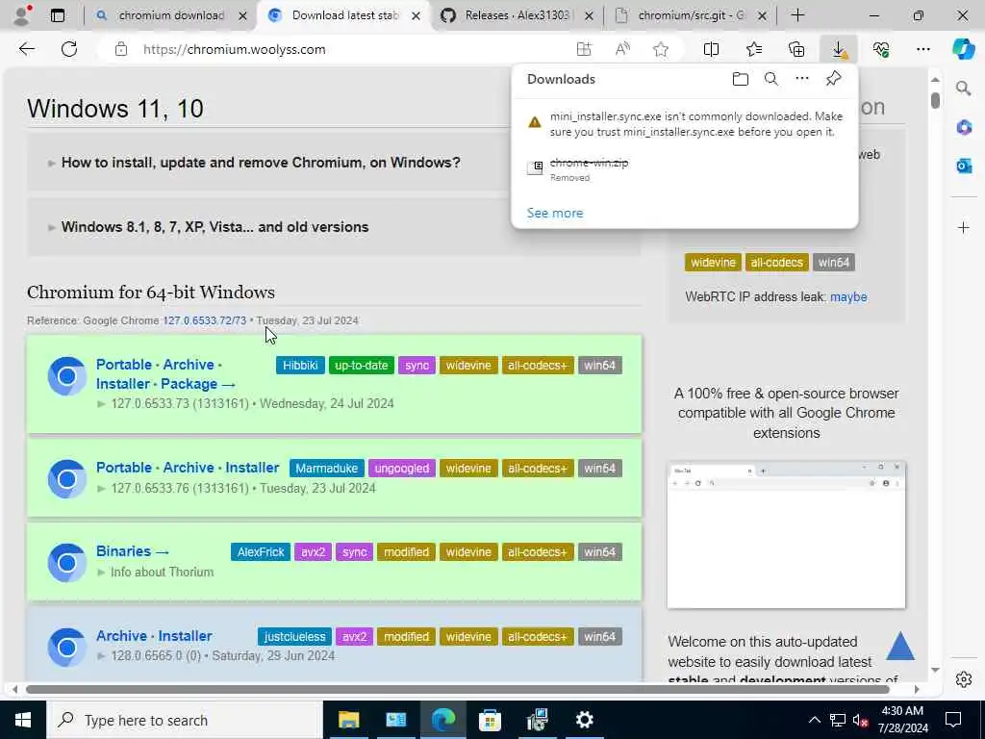The height and width of the screenshot is (739, 985).
Task: Search downloads in Downloads panel
Action: tap(770, 79)
